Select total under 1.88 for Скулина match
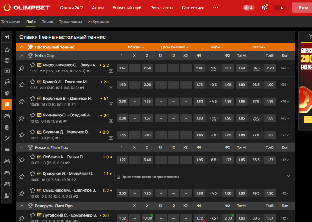Image resolution: width=312 pixels, height=222 pixels. coord(242,135)
